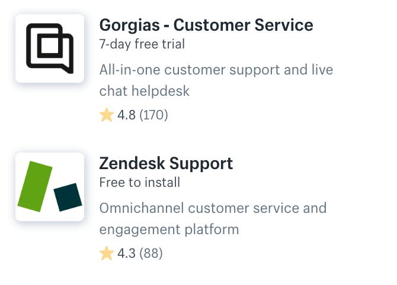Click the Zendesk Support title
The height and width of the screenshot is (285, 397).
pos(166,163)
